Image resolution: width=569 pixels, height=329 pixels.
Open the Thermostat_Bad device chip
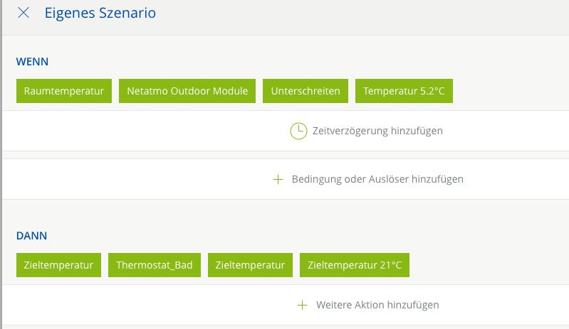pyautogui.click(x=155, y=265)
